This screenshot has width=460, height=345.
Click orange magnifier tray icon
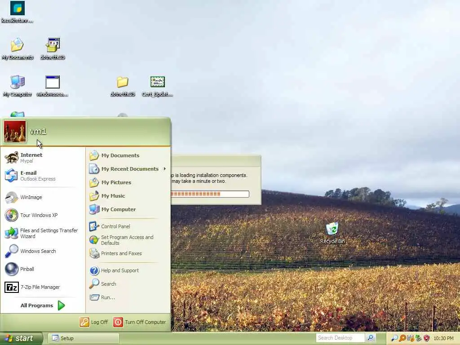(x=402, y=338)
